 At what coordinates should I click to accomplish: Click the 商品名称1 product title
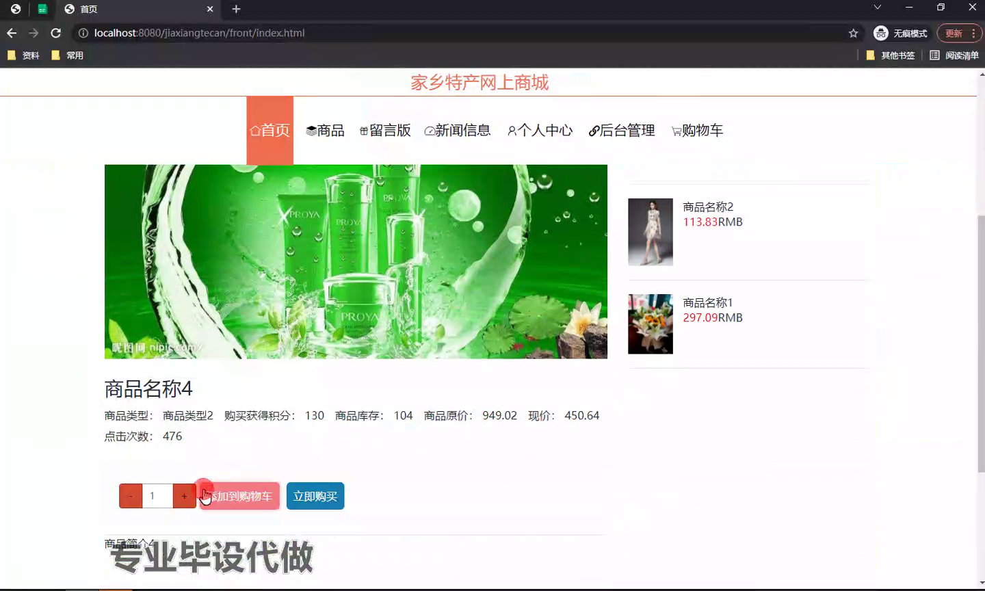tap(708, 302)
